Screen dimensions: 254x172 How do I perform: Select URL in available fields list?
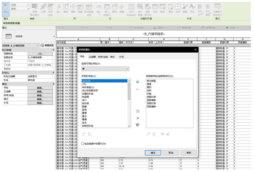click(85, 84)
